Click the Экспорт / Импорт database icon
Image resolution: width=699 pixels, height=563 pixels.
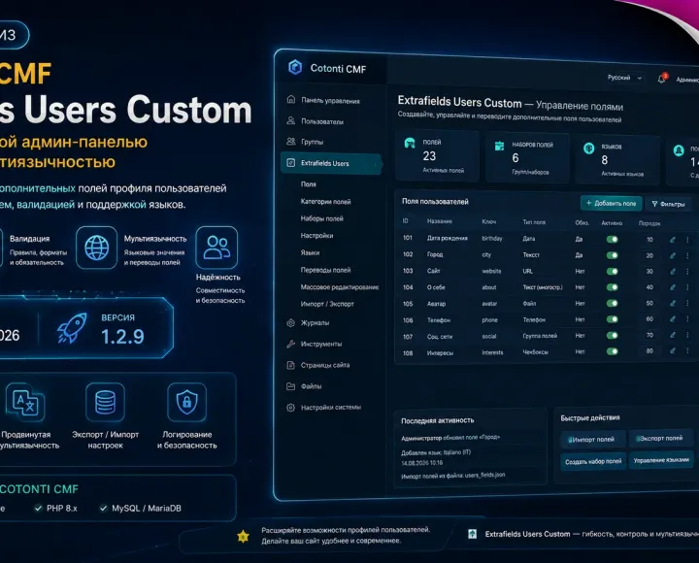(105, 402)
